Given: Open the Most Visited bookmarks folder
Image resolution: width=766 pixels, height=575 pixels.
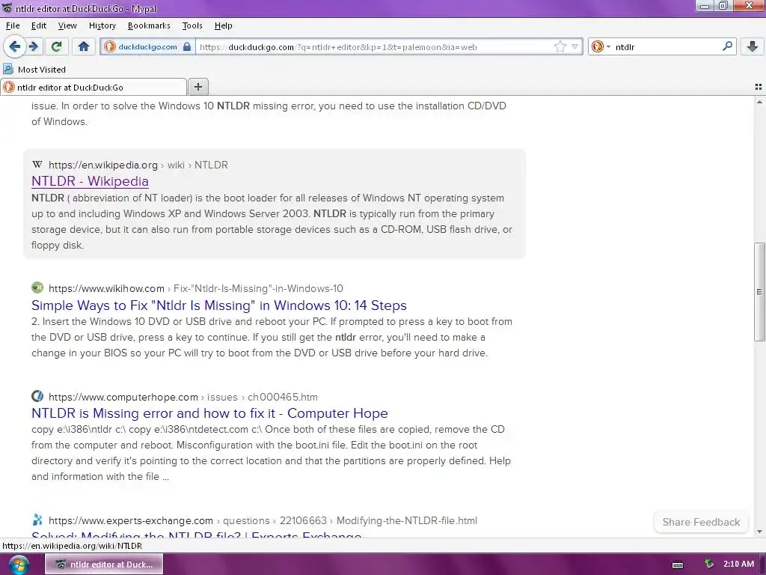Looking at the screenshot, I should tap(34, 70).
